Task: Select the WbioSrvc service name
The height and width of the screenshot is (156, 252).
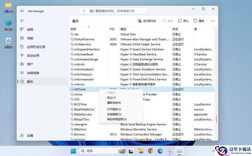Action: tap(80, 129)
